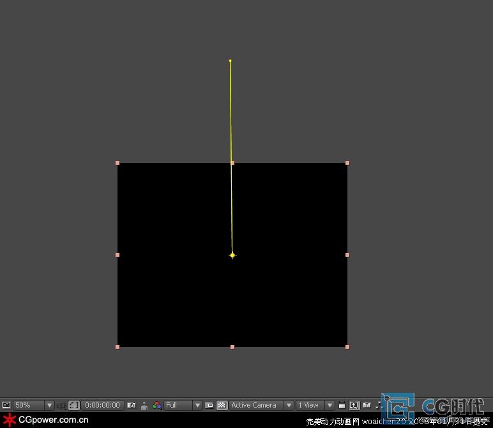Take a snapshot with camera icon

[132, 405]
